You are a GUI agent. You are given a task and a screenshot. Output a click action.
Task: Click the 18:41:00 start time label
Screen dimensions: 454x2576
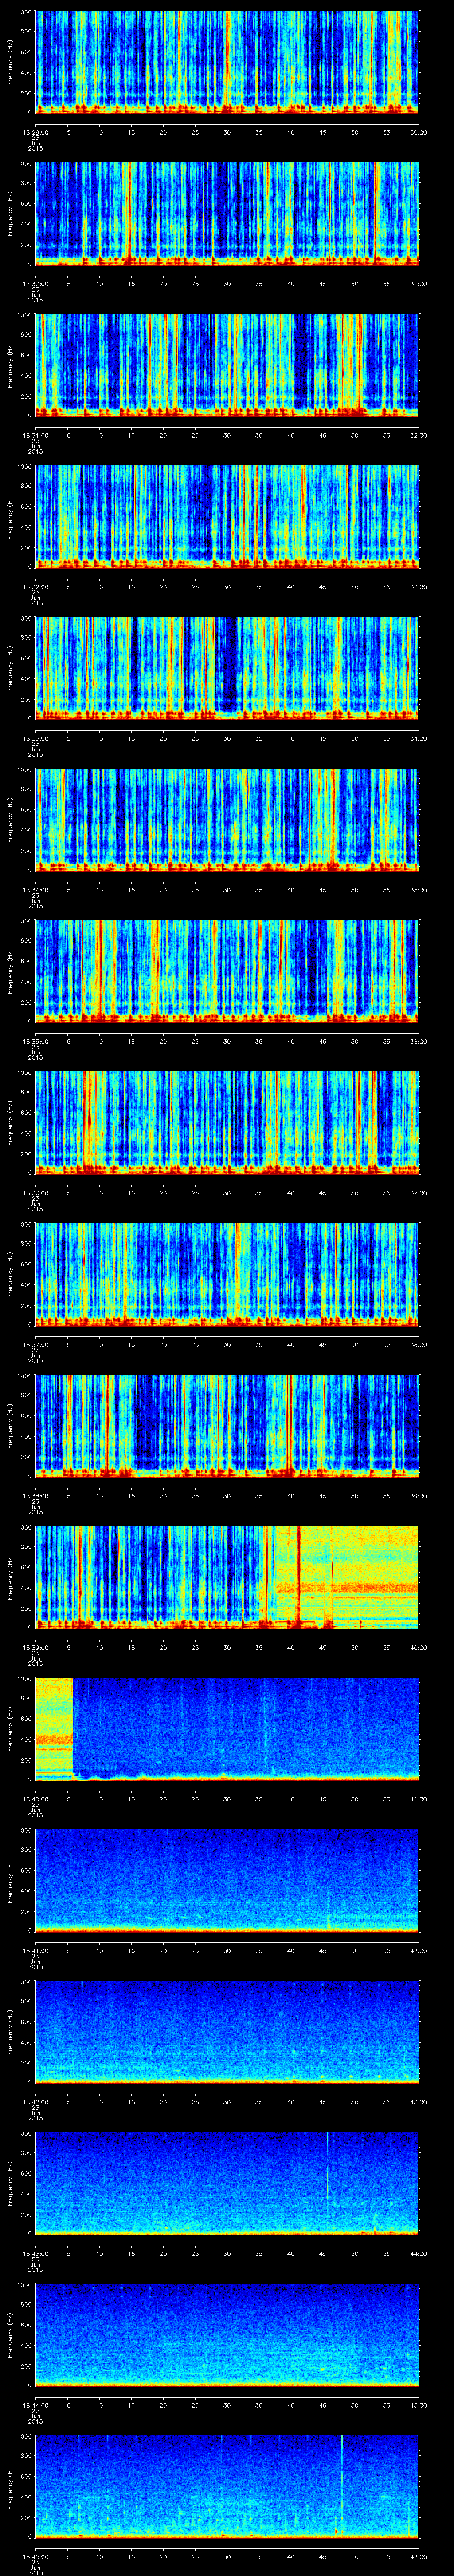tap(35, 1950)
